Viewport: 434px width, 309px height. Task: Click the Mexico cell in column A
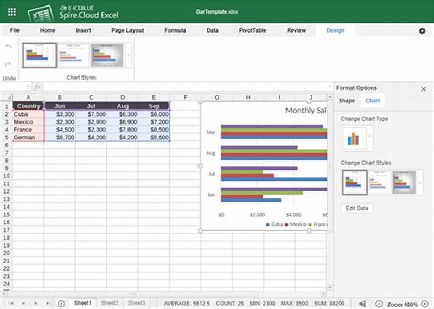coord(28,122)
